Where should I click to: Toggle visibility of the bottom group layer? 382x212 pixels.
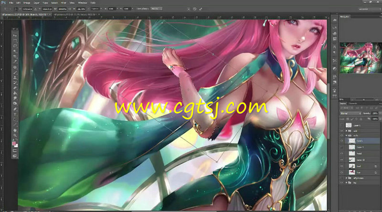pyautogui.click(x=341, y=182)
